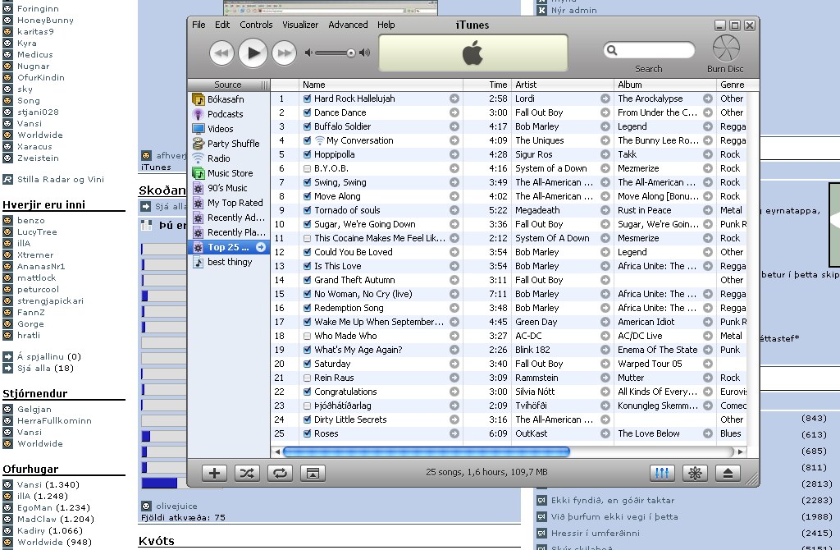The height and width of the screenshot is (550, 840).
Task: Click the iTunes Search input field
Action: [650, 50]
